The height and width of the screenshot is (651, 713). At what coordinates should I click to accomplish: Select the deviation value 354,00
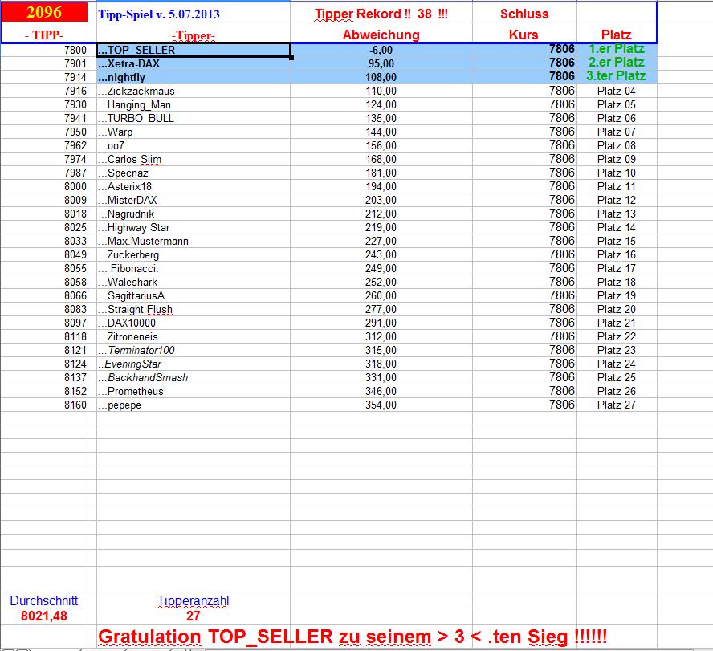pos(381,405)
